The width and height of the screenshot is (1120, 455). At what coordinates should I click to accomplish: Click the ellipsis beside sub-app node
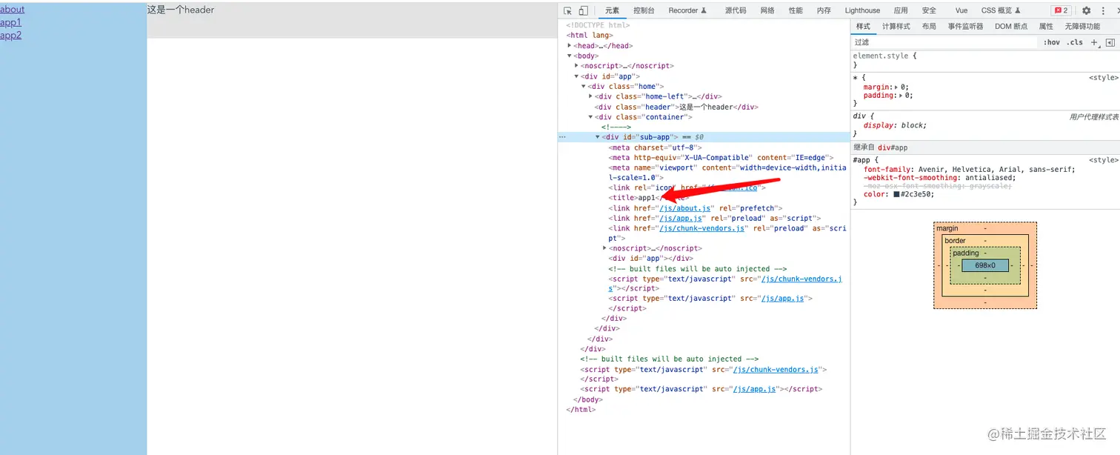pyautogui.click(x=562, y=137)
